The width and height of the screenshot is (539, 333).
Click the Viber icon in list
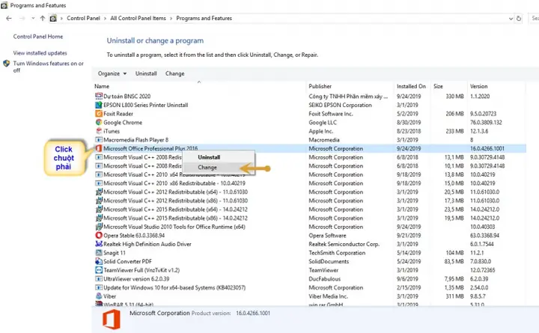(x=99, y=296)
